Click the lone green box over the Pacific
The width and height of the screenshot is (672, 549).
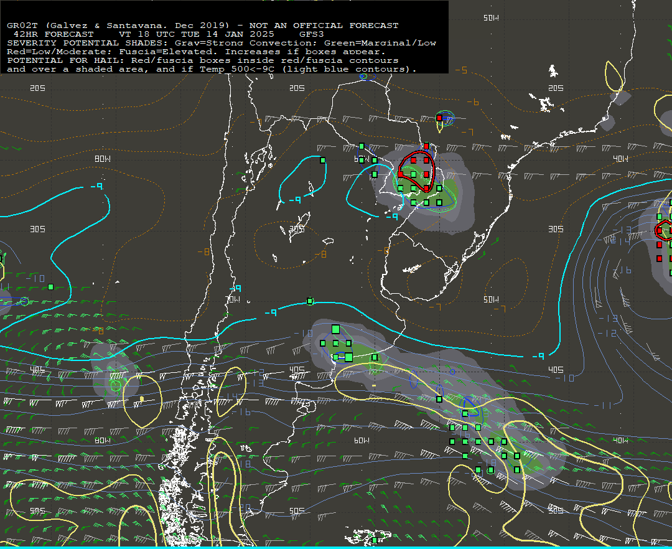coord(51,287)
